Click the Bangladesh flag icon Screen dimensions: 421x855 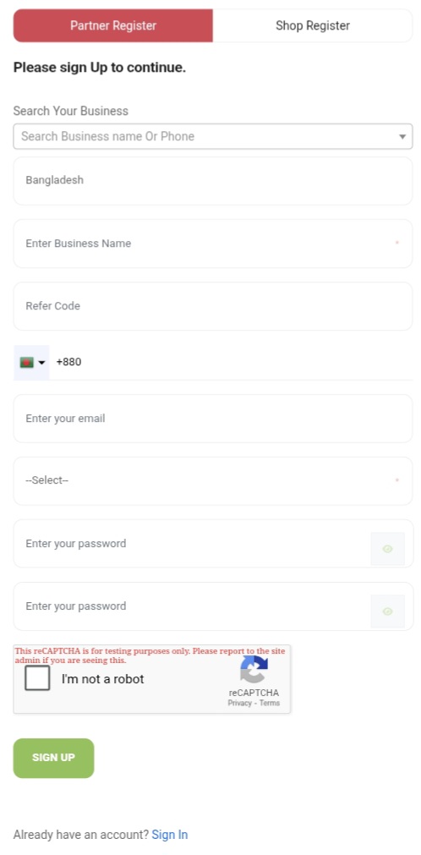click(x=27, y=362)
